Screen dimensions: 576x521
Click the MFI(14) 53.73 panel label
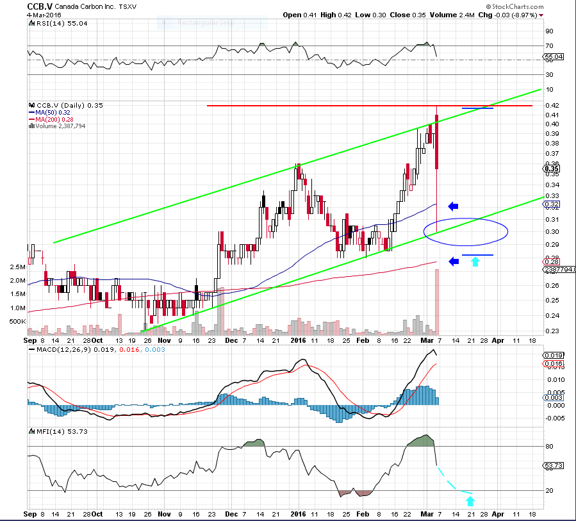pyautogui.click(x=62, y=431)
